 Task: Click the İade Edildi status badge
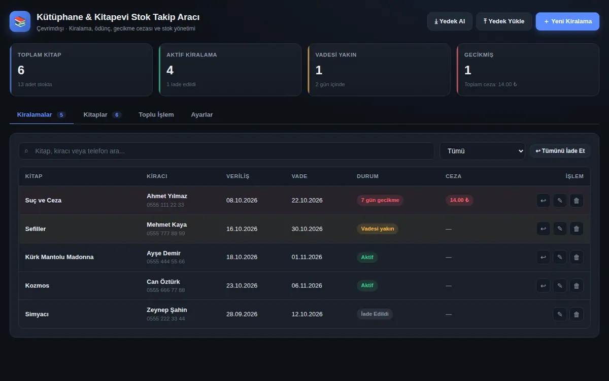click(375, 314)
